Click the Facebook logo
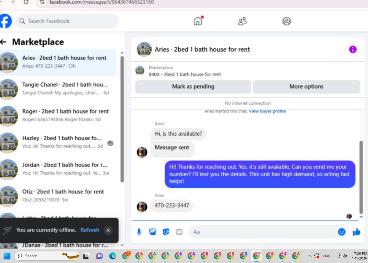368x263 pixels. click(5, 21)
